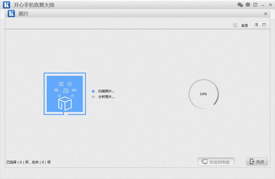Select the 分析照片 step indicator

coord(103,97)
